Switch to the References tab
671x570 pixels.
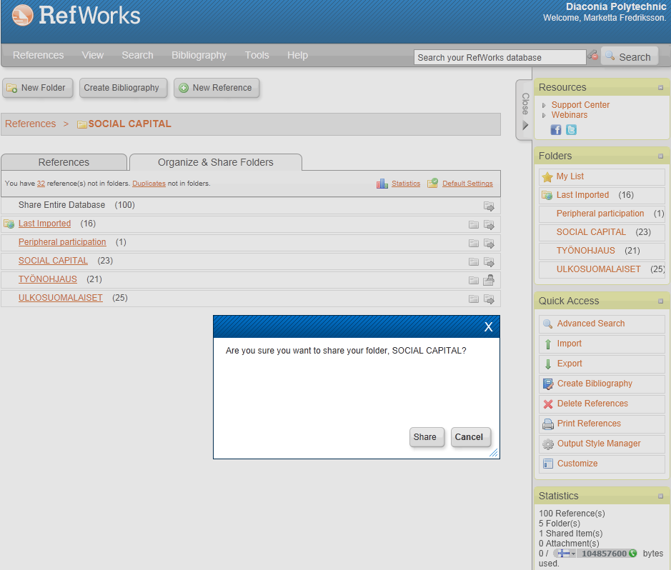64,162
